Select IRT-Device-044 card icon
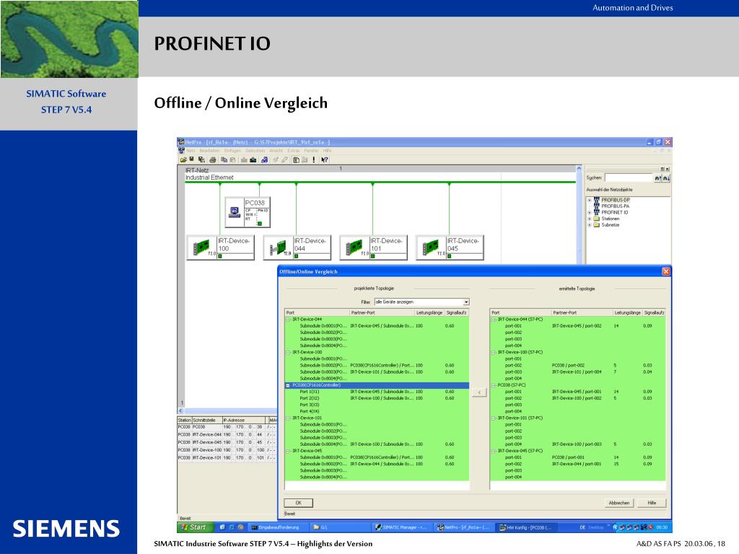This screenshot has width=739, height=554. click(278, 247)
